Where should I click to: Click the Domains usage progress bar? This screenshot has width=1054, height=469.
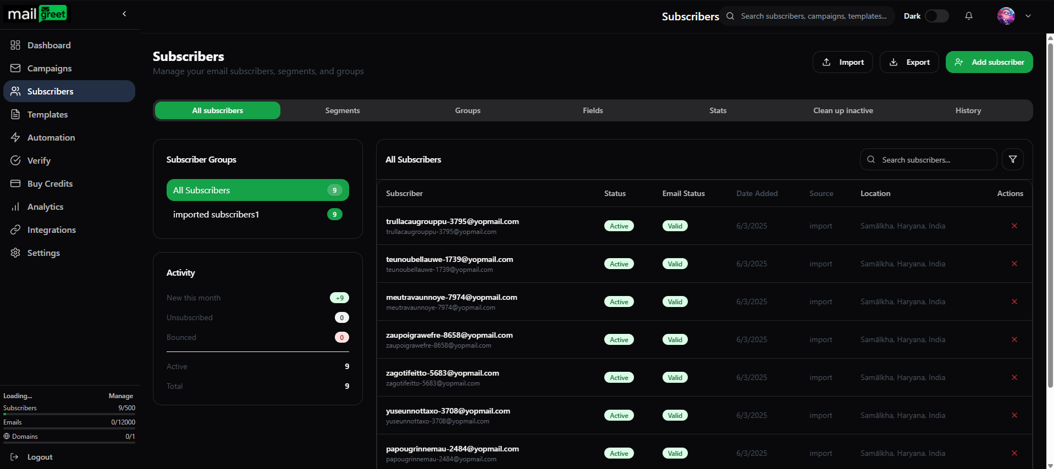pyautogui.click(x=69, y=443)
